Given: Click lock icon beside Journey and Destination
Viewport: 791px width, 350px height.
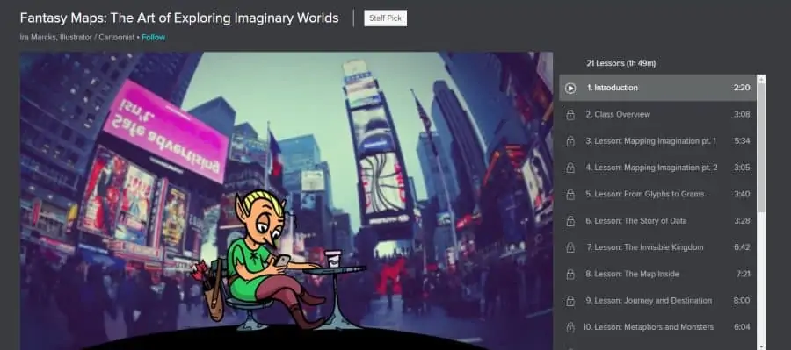Looking at the screenshot, I should 570,301.
